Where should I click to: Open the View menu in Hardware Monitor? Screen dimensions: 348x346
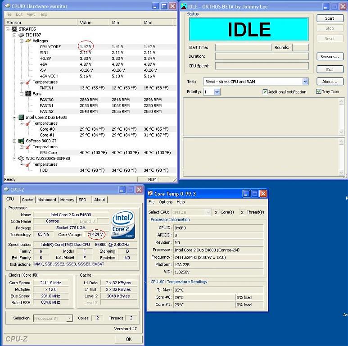coord(31,14)
